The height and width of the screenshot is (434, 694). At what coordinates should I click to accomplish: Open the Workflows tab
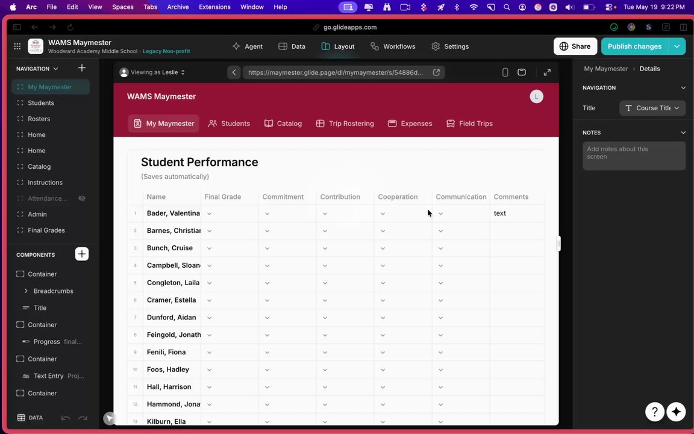pyautogui.click(x=393, y=46)
